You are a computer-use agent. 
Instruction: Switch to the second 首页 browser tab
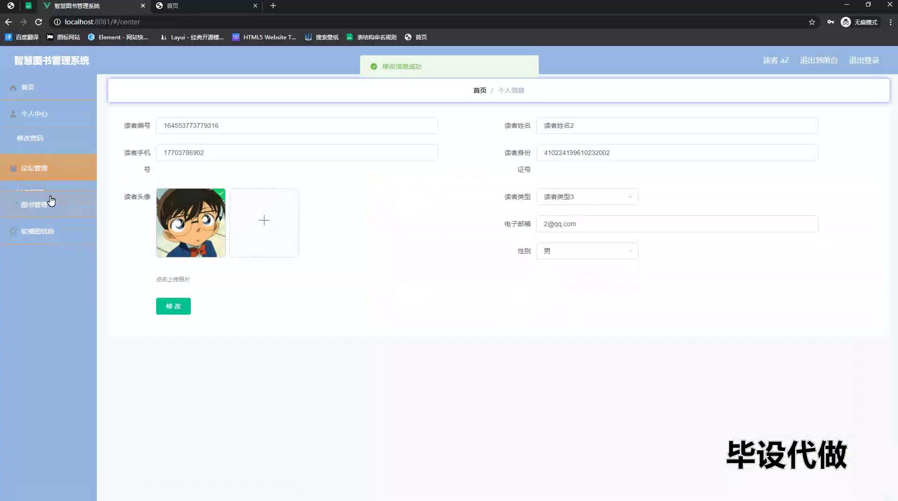(206, 6)
